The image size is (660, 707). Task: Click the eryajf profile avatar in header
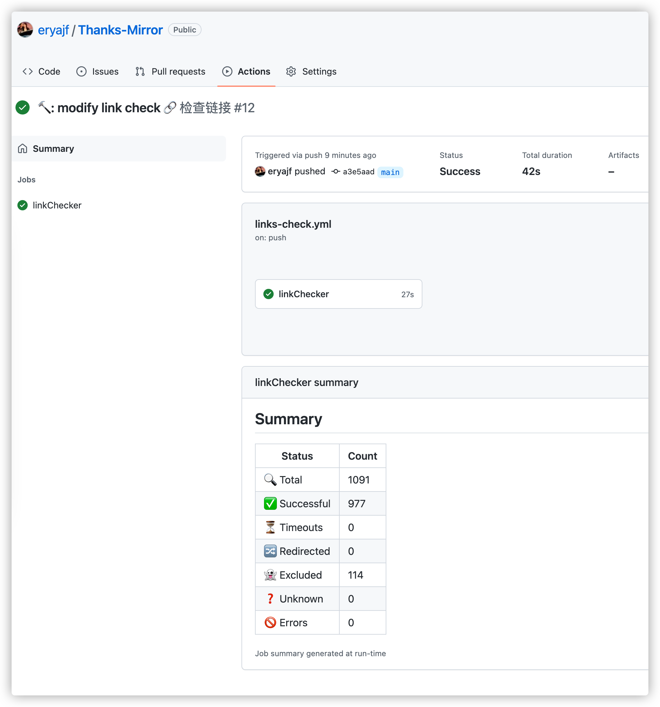point(25,30)
